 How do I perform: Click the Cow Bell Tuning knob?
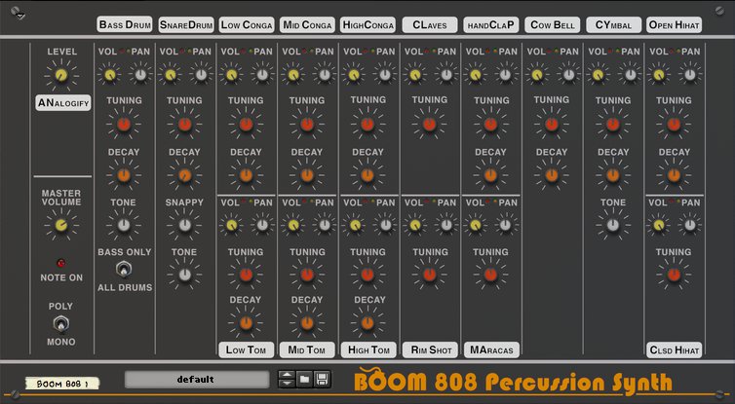(552, 125)
